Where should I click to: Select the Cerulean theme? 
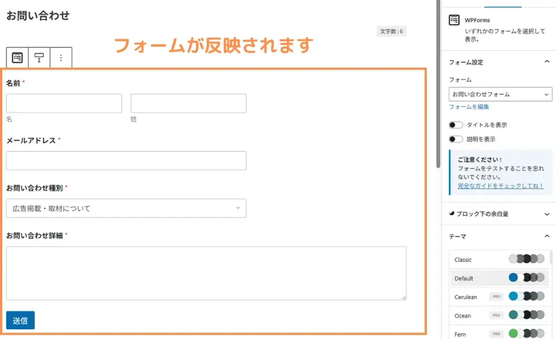coord(499,297)
